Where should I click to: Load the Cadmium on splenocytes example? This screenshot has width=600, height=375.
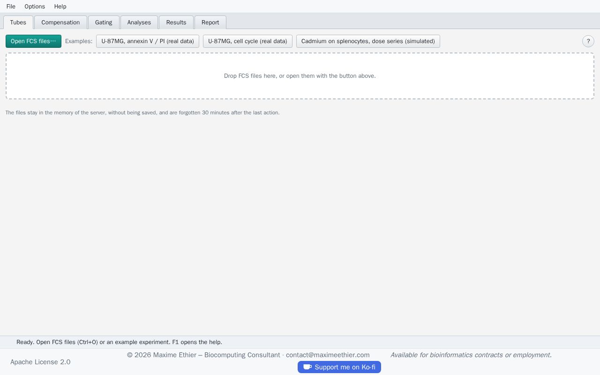[368, 41]
